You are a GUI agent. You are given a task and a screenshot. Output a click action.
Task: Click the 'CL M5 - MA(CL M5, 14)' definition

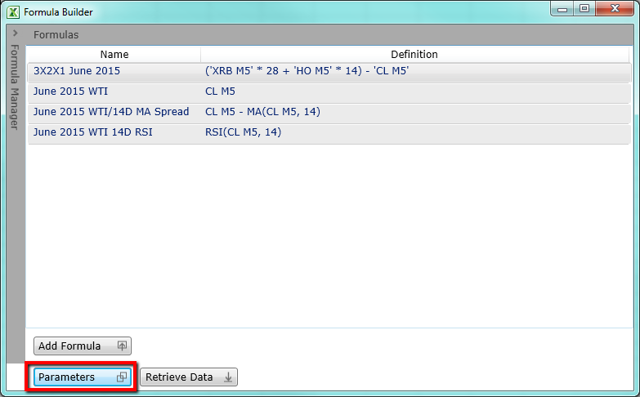point(262,111)
